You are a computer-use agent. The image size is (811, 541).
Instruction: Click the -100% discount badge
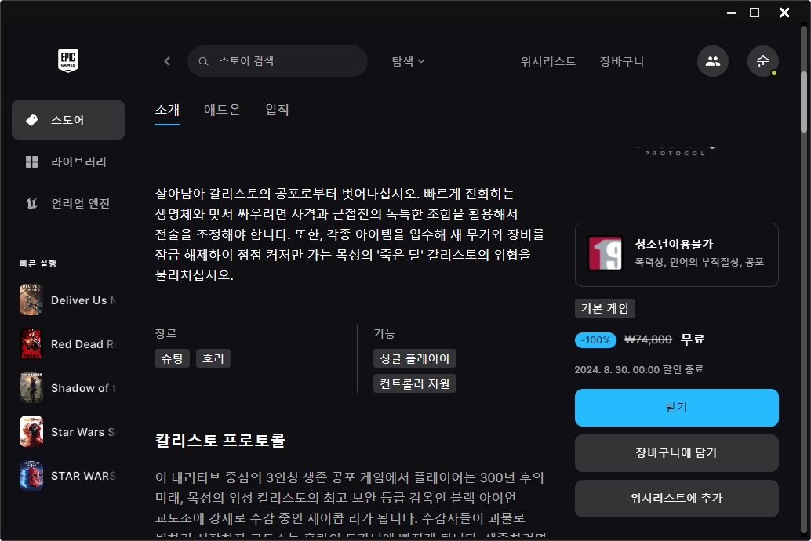tap(595, 339)
